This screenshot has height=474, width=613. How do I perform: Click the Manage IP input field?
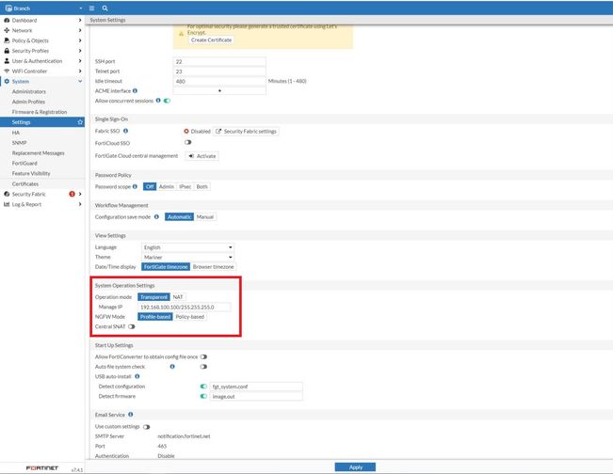point(185,307)
